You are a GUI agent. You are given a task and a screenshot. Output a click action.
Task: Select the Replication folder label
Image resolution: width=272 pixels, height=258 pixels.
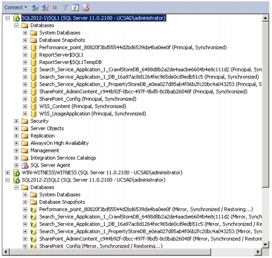[x=42, y=136]
